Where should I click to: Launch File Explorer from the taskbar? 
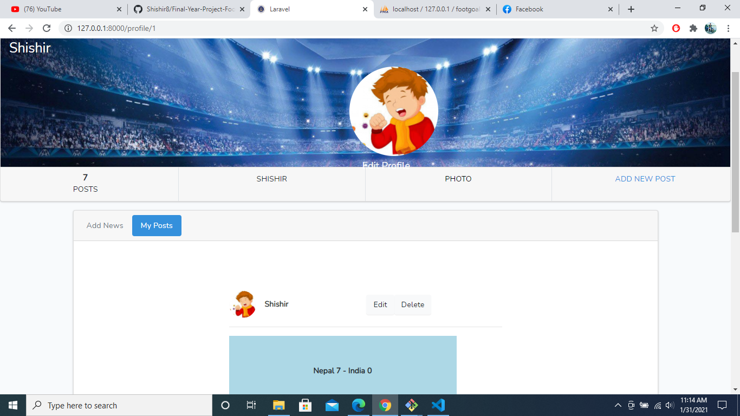(x=279, y=405)
